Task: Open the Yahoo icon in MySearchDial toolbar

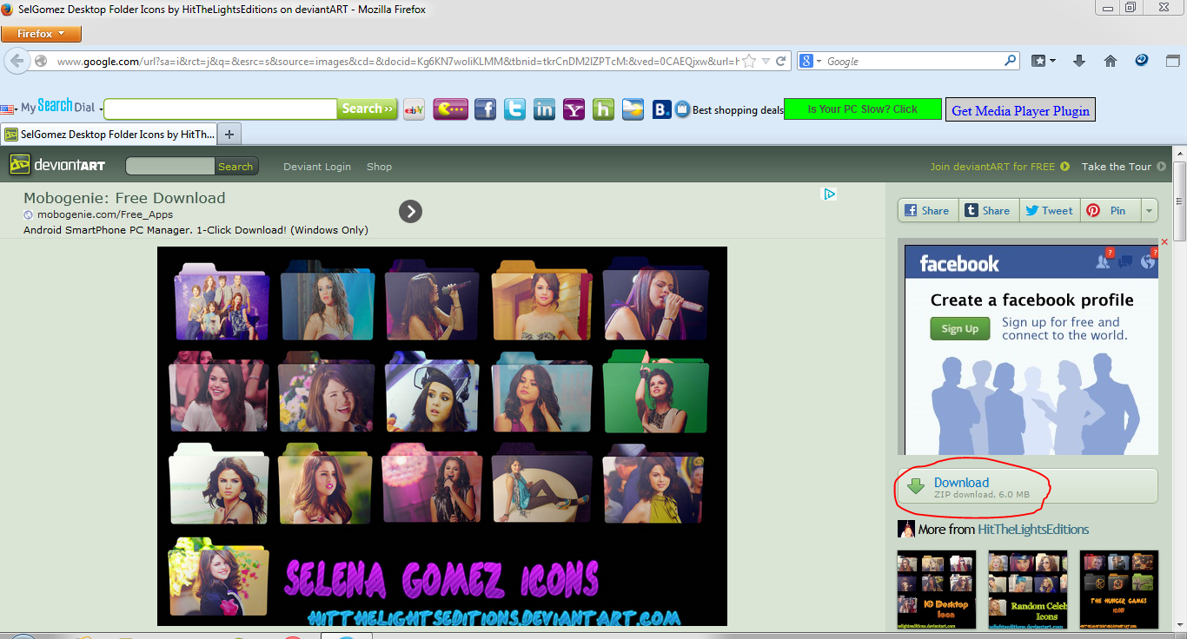Action: pyautogui.click(x=574, y=109)
